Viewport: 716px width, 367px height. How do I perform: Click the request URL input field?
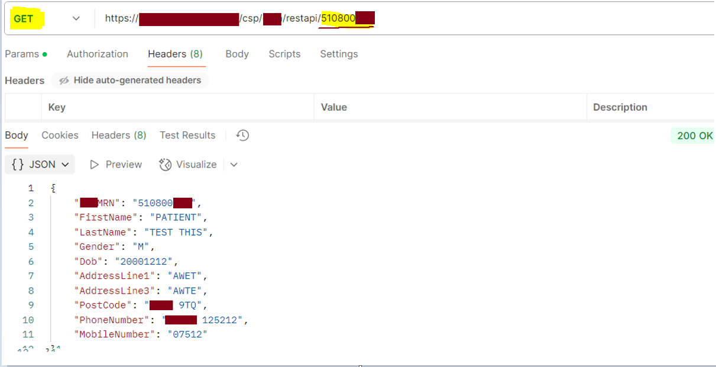coord(473,19)
